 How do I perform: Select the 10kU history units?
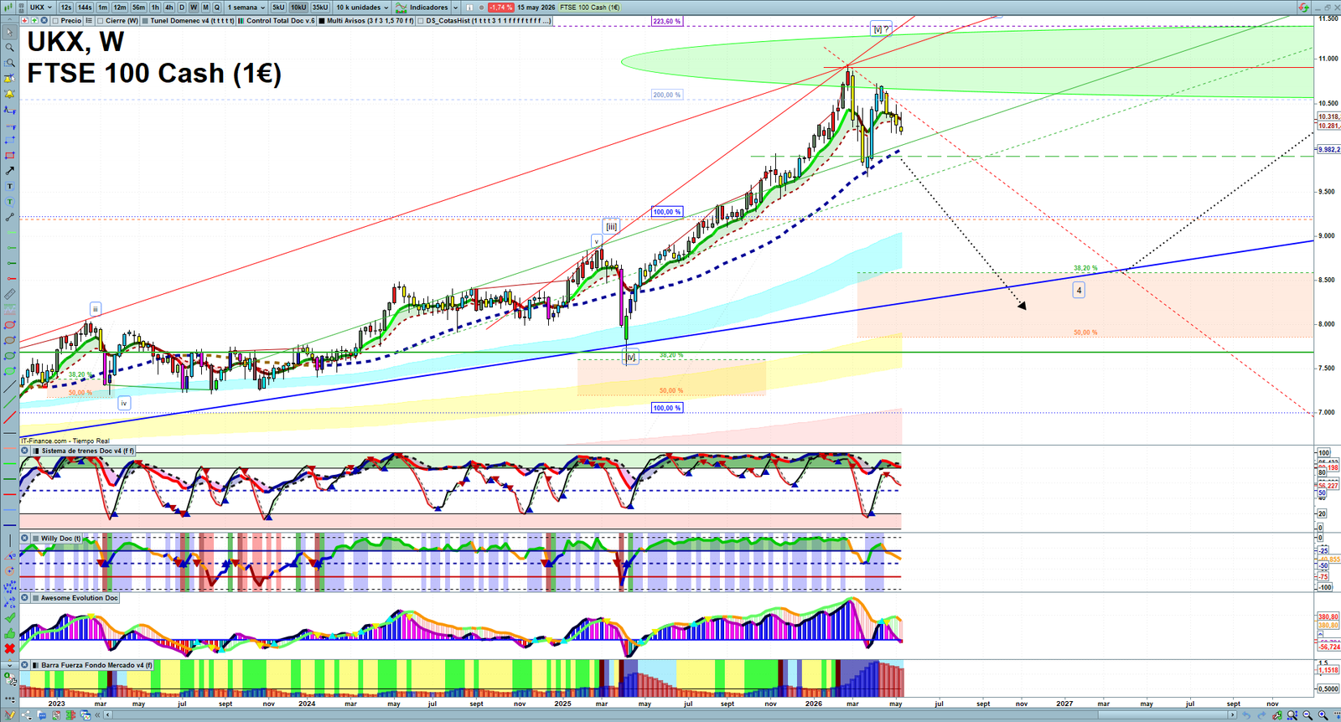click(298, 8)
